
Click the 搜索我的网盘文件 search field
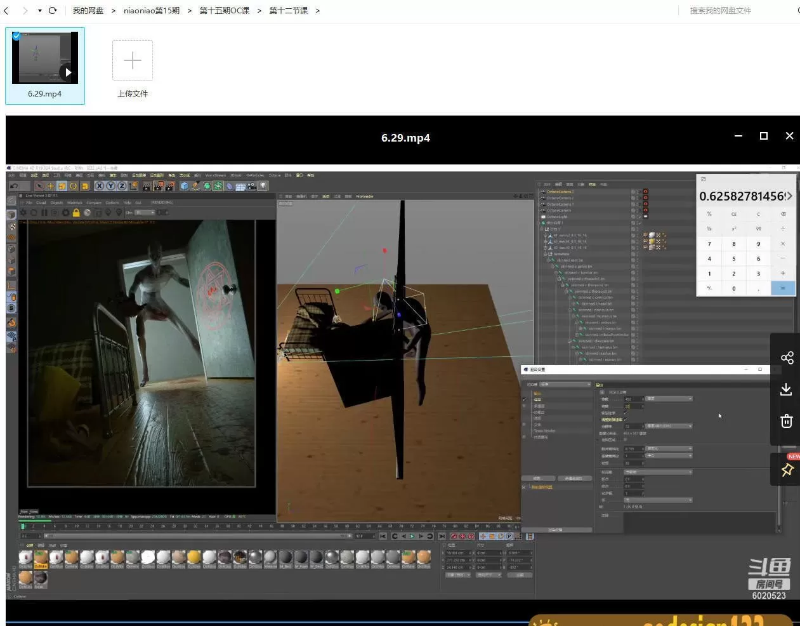(720, 11)
